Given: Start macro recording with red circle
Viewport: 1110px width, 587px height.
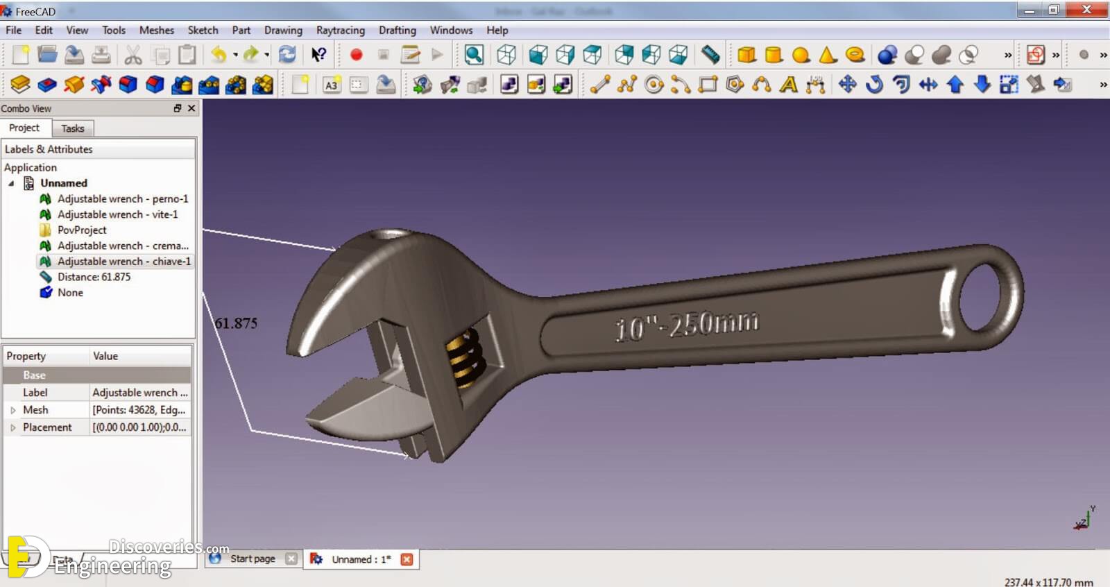Looking at the screenshot, I should 357,54.
